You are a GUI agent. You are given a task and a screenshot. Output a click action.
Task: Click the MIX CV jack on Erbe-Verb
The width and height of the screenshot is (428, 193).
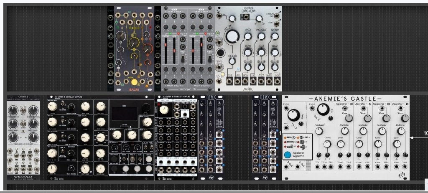[x=246, y=17]
